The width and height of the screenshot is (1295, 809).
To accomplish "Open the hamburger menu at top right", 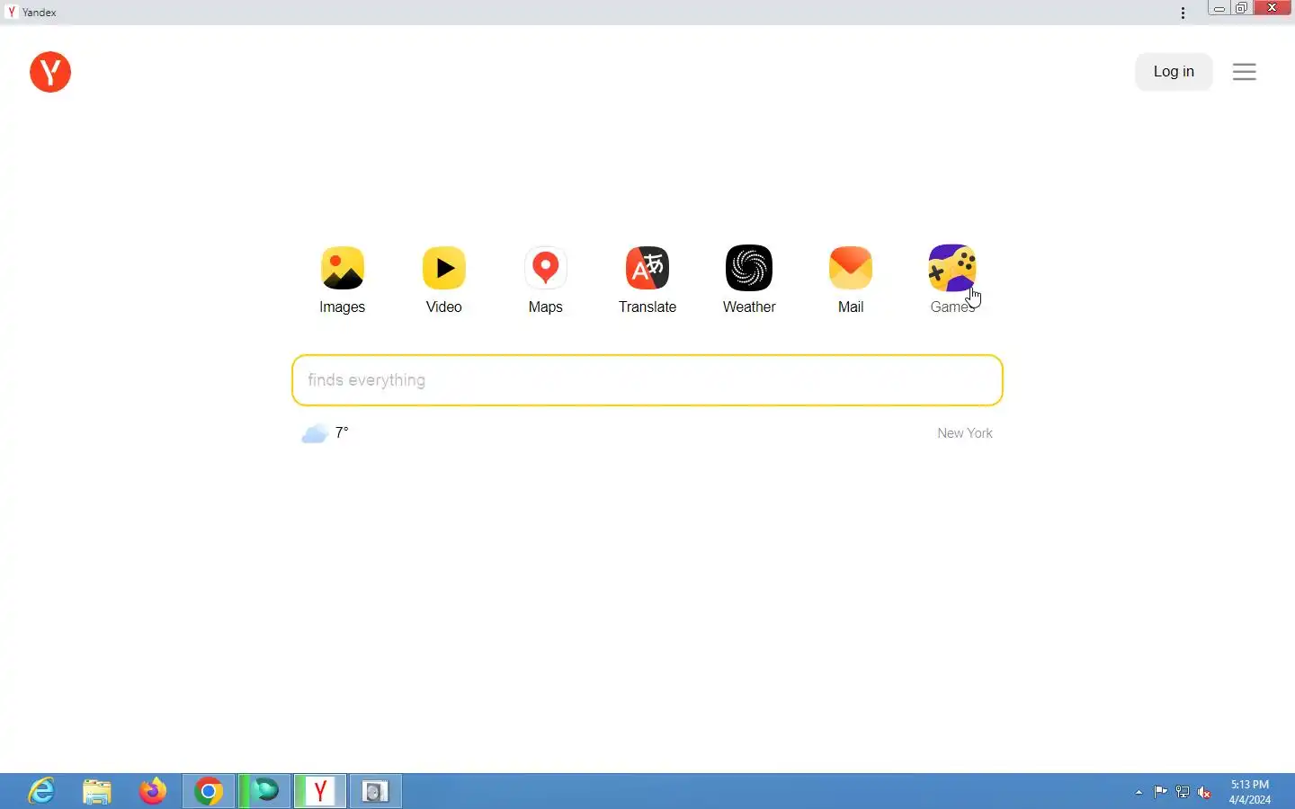I will tap(1245, 72).
